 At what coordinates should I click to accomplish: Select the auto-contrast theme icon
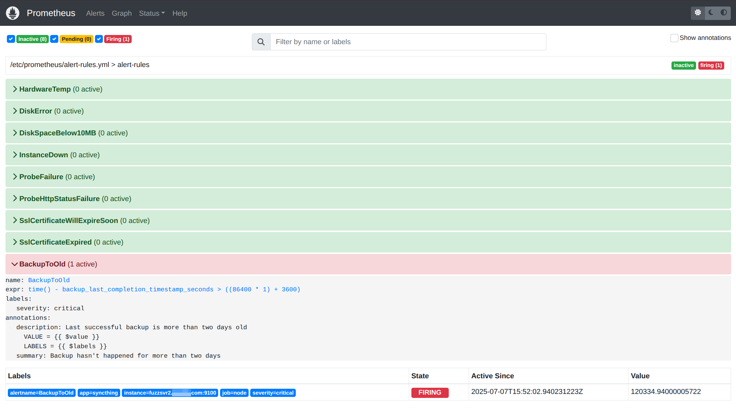click(724, 13)
